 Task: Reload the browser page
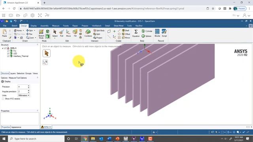[14, 9]
